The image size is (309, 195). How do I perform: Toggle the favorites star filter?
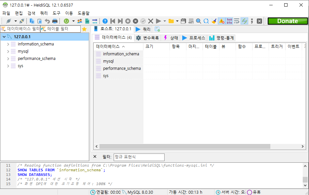point(84,29)
